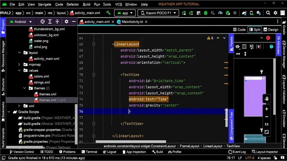Screen dimensions: 287x161
Task: Switch editor to Design view
Action: 271,30
